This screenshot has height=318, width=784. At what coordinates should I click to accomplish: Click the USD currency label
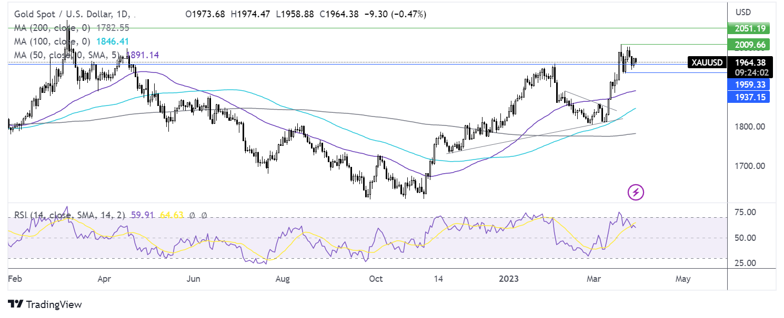[x=743, y=12]
